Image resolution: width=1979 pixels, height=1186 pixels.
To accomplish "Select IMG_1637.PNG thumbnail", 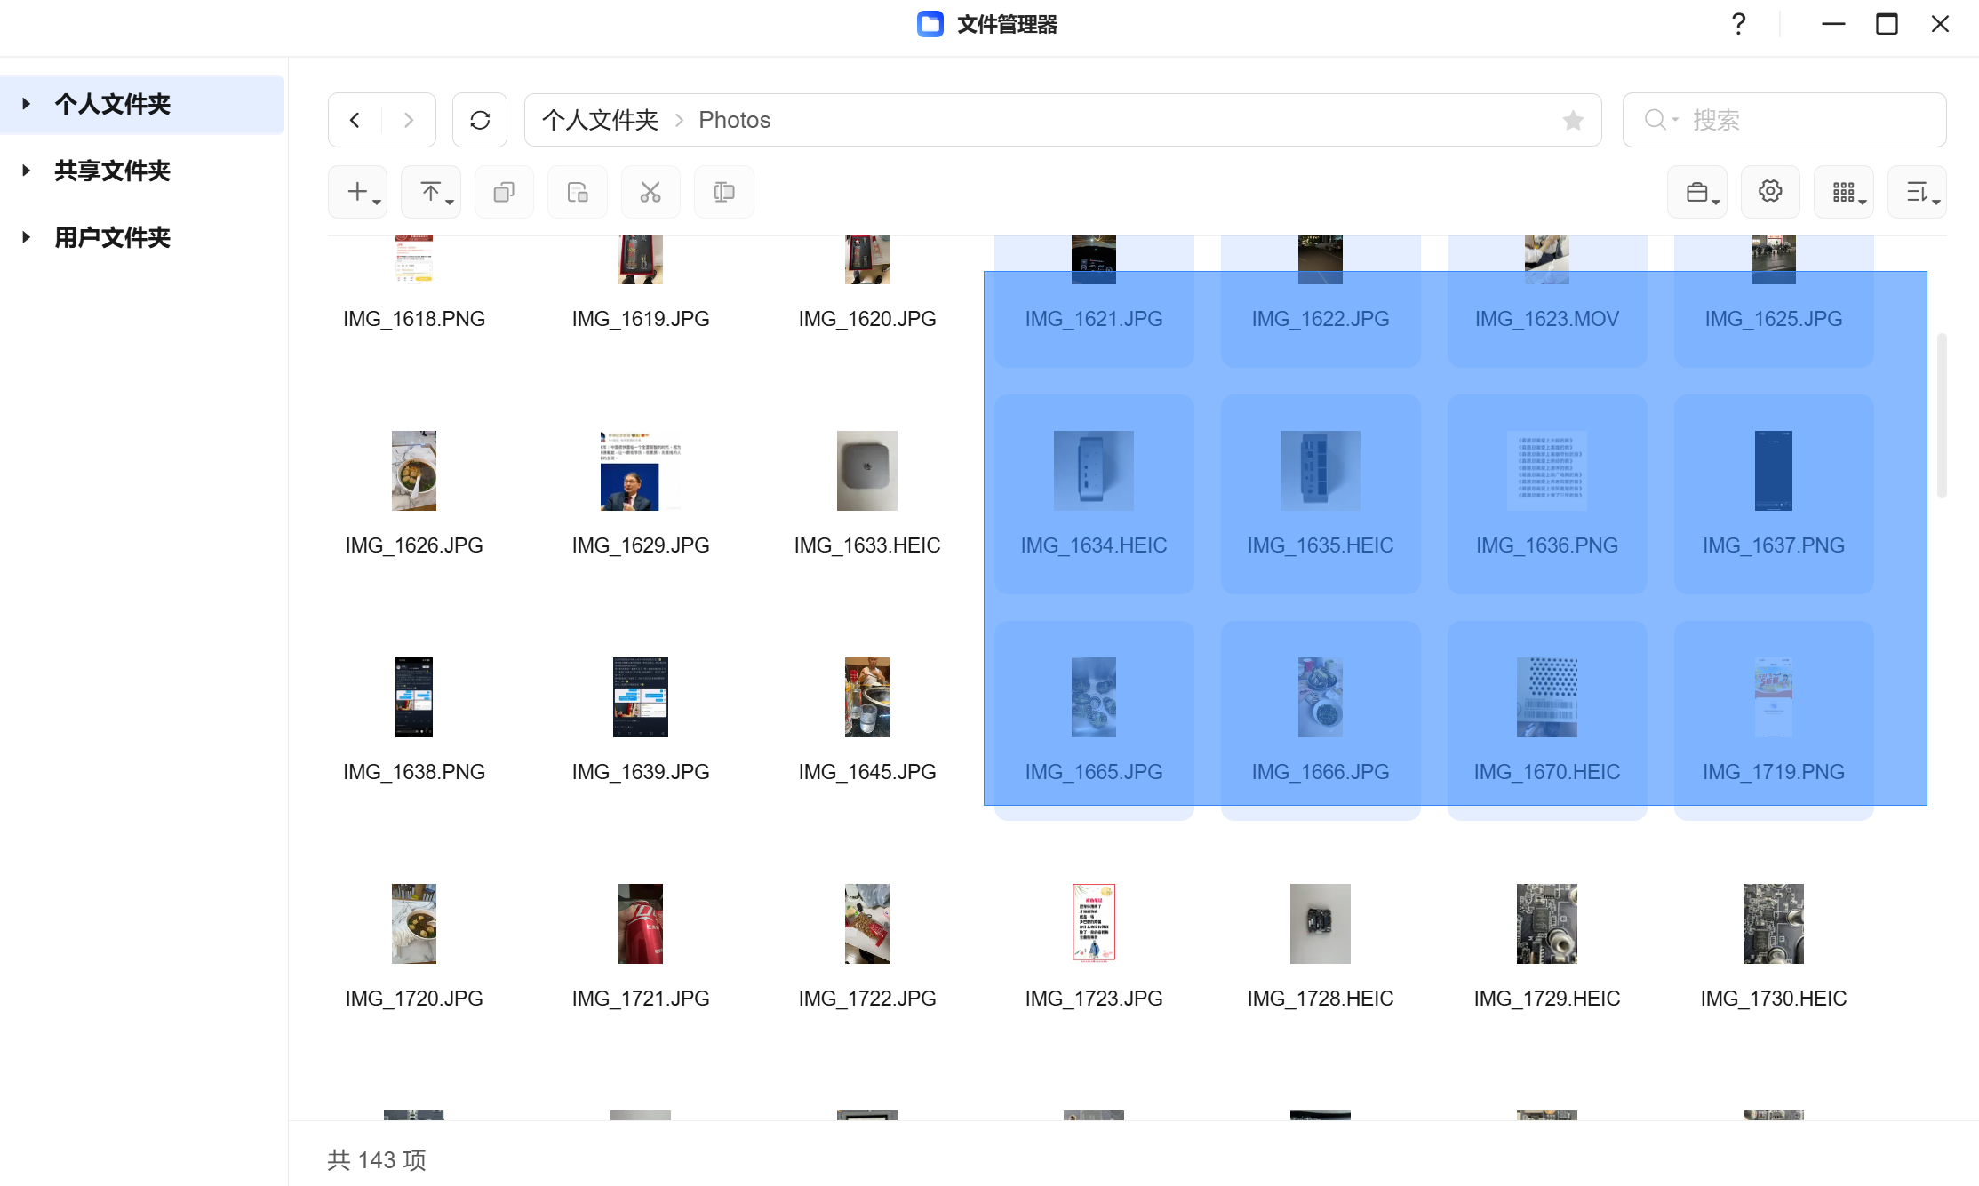I will point(1774,471).
